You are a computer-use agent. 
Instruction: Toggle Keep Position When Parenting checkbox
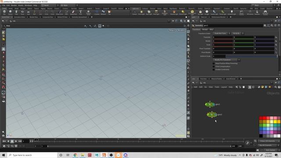[213, 63]
